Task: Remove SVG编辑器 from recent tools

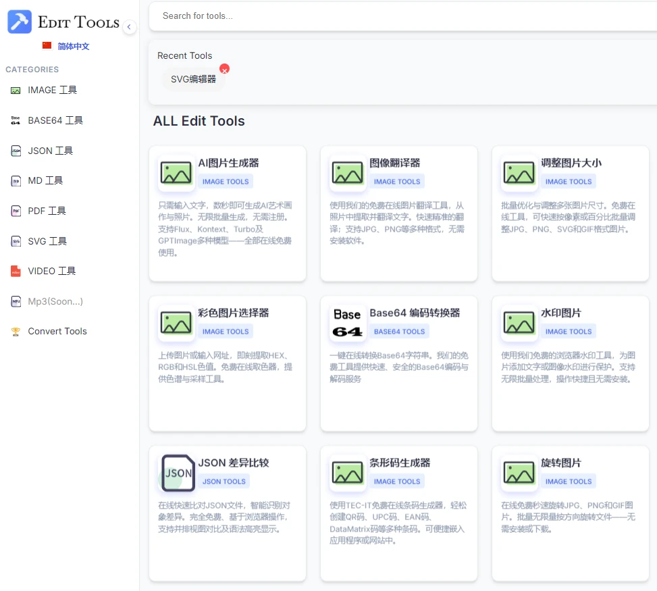Action: coord(225,69)
